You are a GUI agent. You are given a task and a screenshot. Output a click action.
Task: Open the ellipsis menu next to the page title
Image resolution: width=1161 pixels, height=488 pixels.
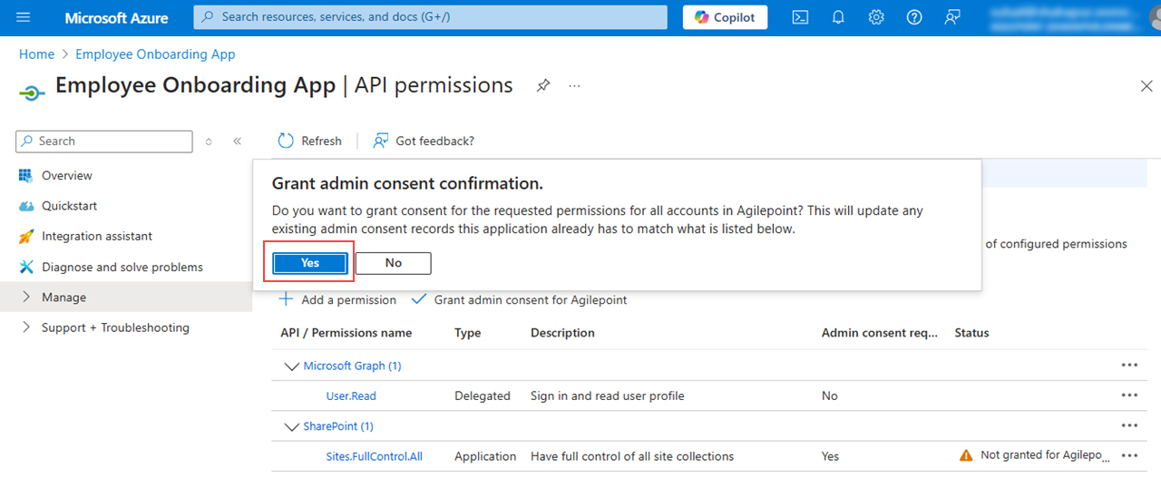click(574, 85)
